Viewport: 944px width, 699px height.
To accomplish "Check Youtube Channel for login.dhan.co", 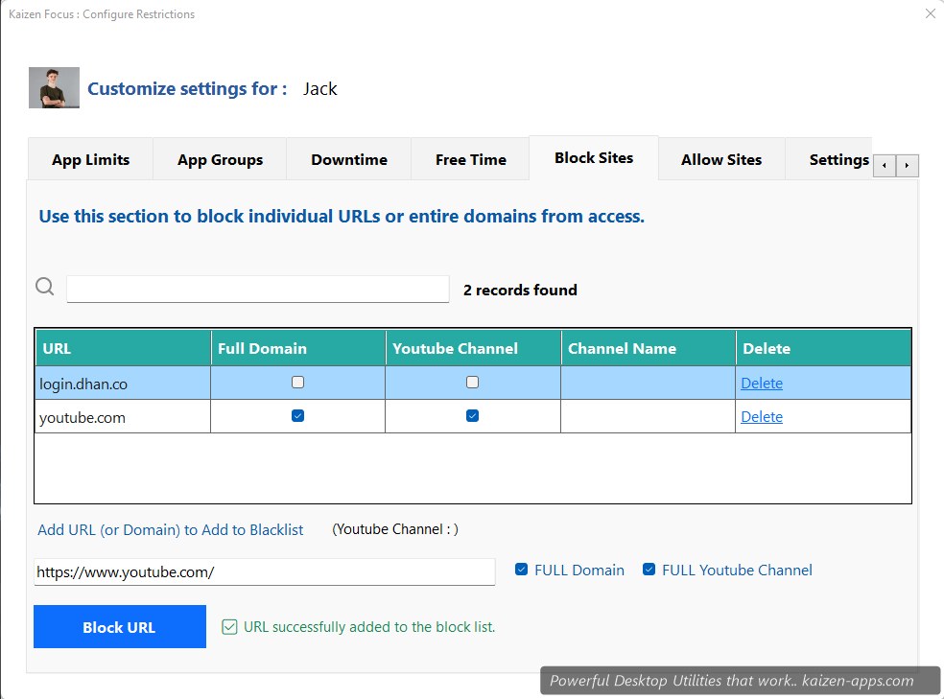I will (x=472, y=381).
